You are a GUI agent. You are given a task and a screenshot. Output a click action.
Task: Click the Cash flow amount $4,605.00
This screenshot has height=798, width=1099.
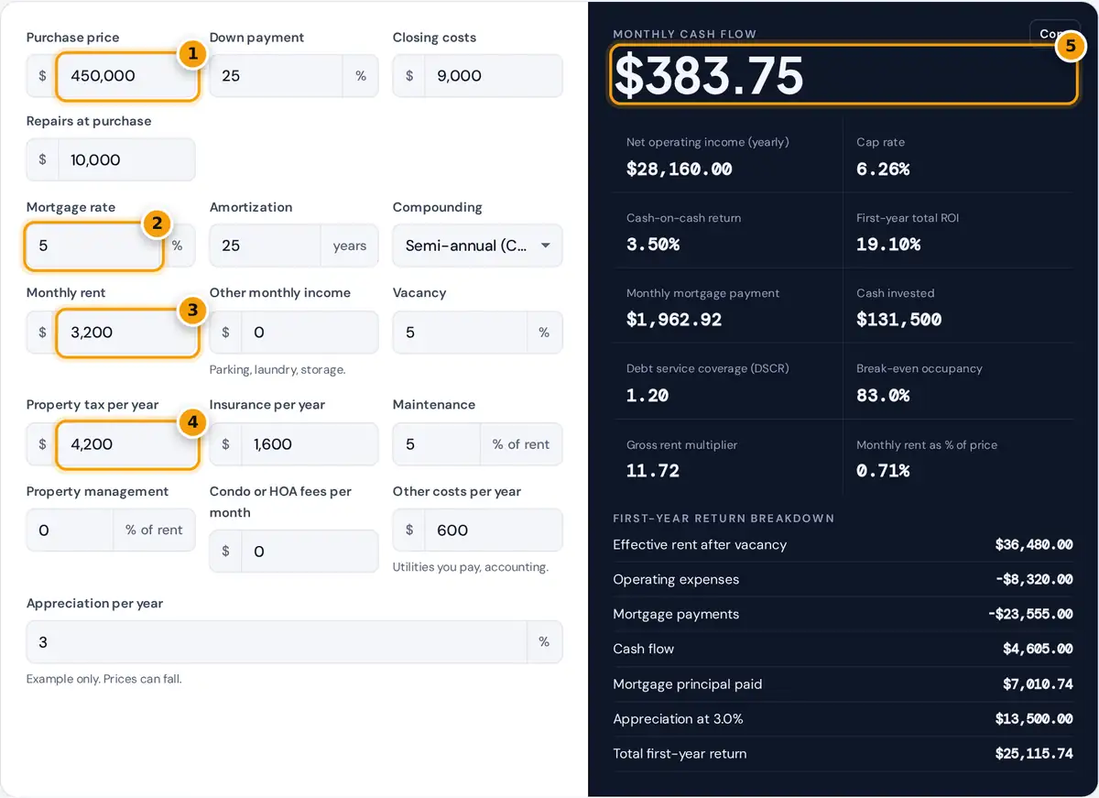point(1038,649)
